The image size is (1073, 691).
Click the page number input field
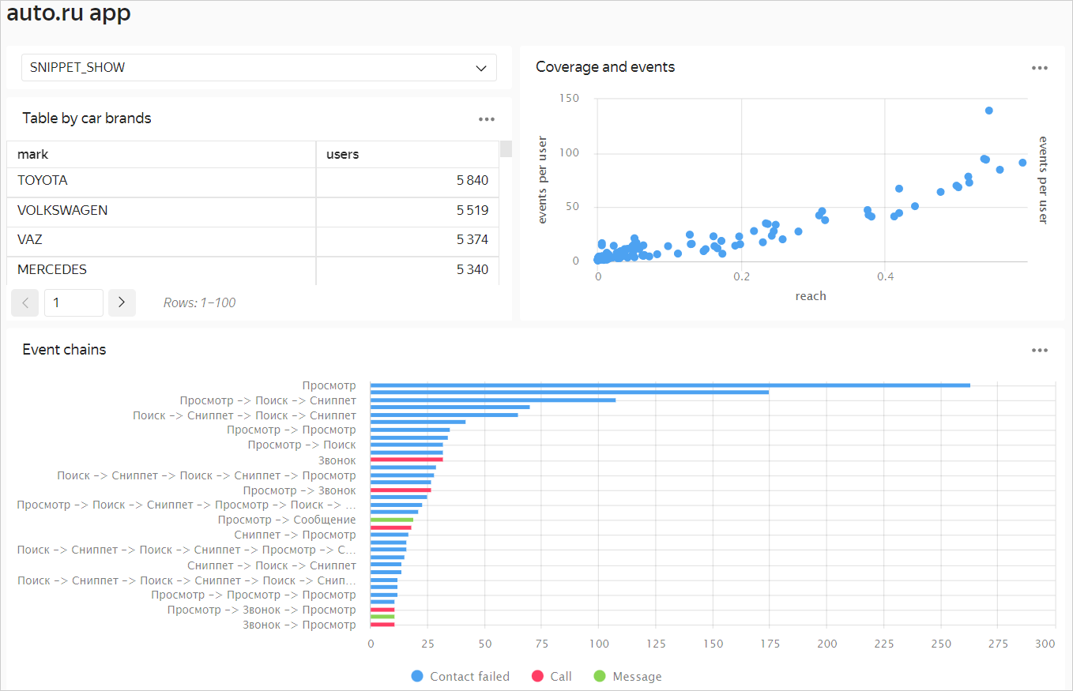coord(73,302)
